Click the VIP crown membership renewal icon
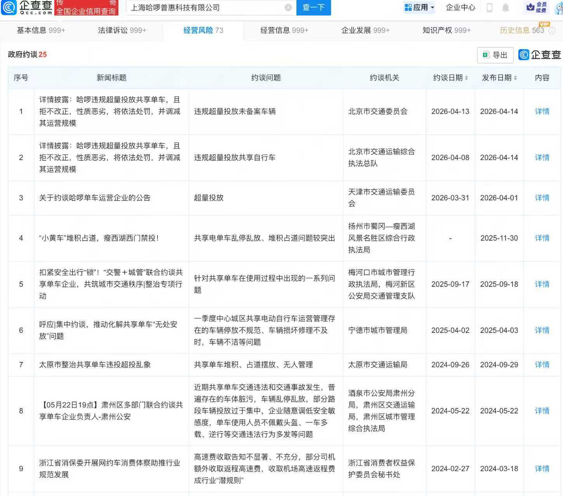The width and height of the screenshot is (563, 496). [537, 7]
